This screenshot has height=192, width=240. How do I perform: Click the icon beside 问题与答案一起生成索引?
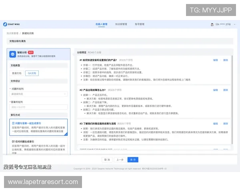tap(13, 123)
